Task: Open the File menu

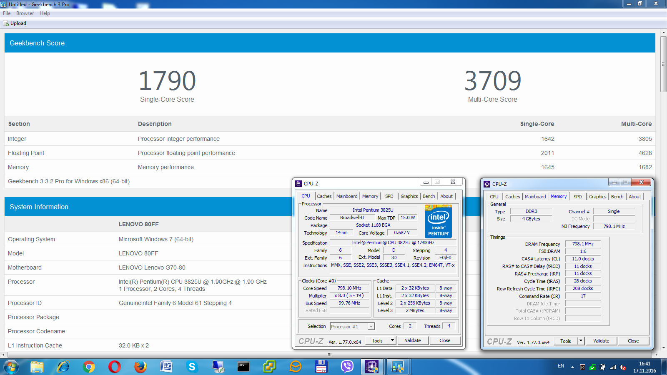Action: (7, 13)
